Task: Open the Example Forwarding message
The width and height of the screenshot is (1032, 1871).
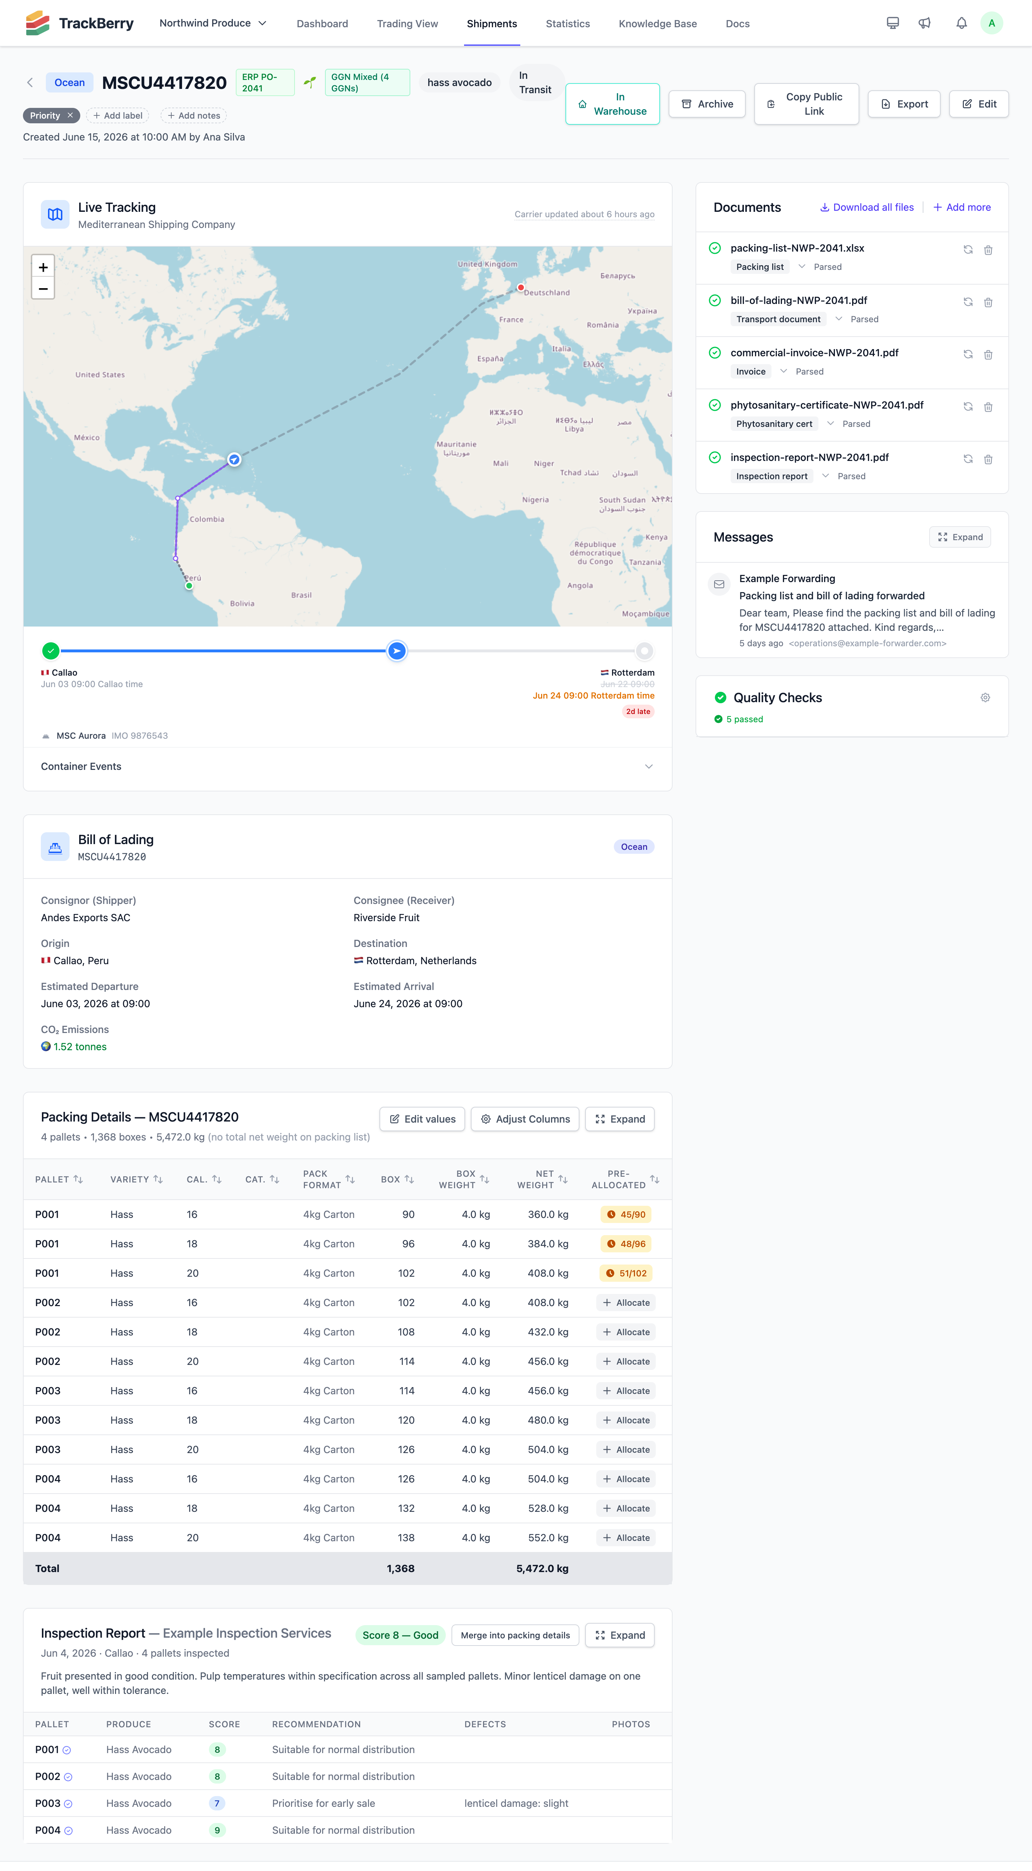Action: [852, 610]
